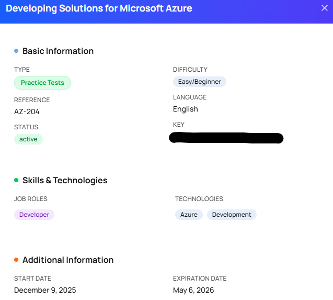This screenshot has width=333, height=300.
Task: Click the Additional Information section heading
Action: click(x=68, y=260)
